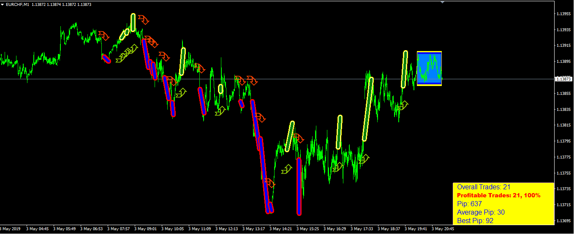Viewport: 574px width, 234px height.
Task: Click the green buy arrow above 16:29
Action: (337, 167)
